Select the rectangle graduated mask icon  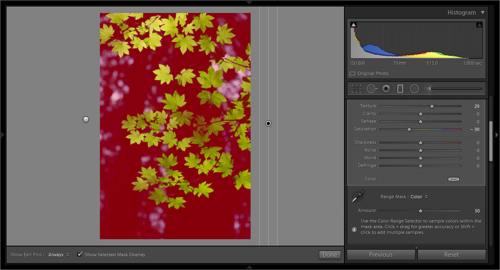pyautogui.click(x=400, y=88)
